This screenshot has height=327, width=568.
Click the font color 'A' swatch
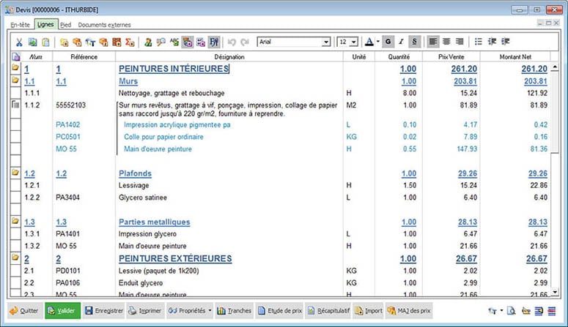point(369,42)
